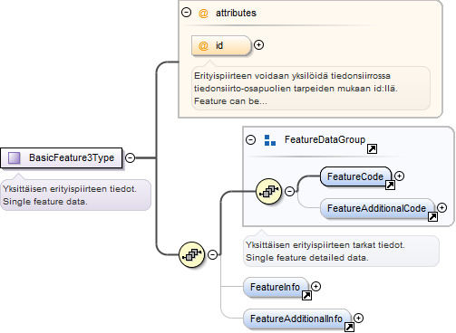Follow the FeatureDataGroup reference arrow icon

[x=372, y=148]
